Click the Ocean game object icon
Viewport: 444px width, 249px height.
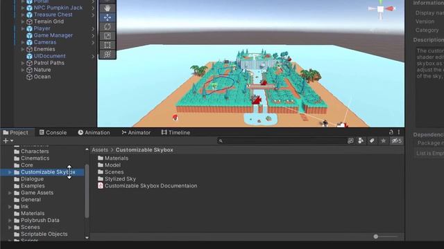click(29, 77)
